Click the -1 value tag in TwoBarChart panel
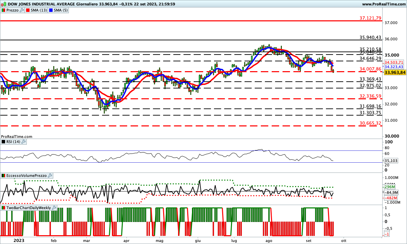407x244 pixels. click(x=386, y=235)
